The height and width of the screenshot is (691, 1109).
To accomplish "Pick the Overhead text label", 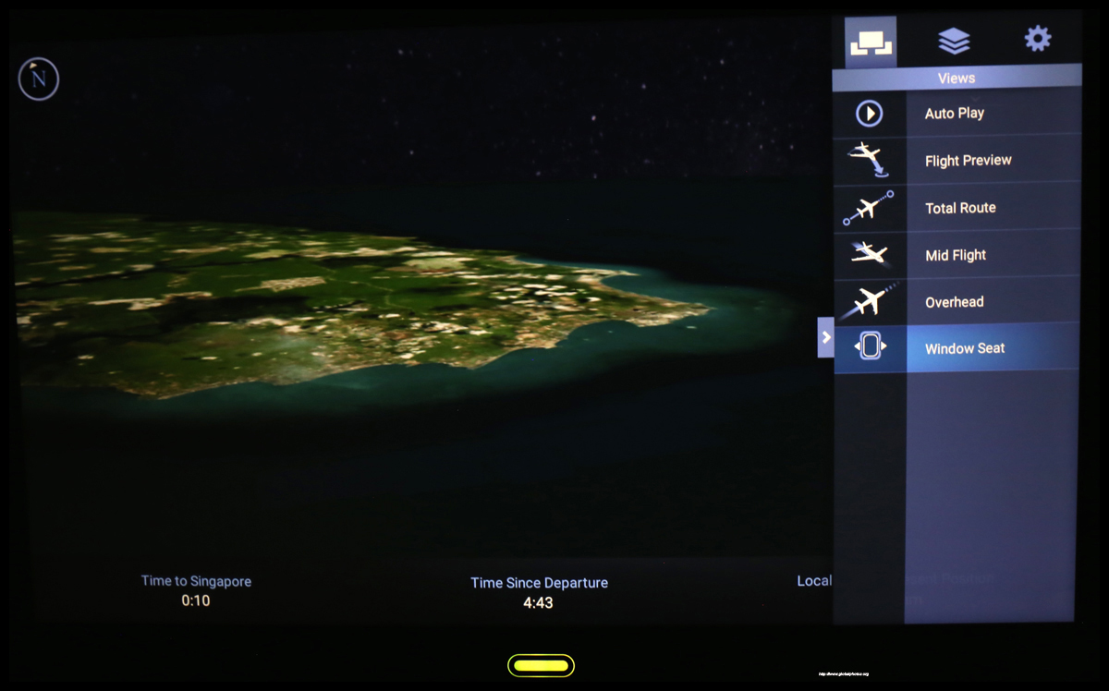I will tap(954, 302).
